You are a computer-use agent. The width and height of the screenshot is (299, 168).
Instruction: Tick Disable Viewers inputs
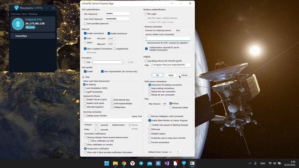85,99
